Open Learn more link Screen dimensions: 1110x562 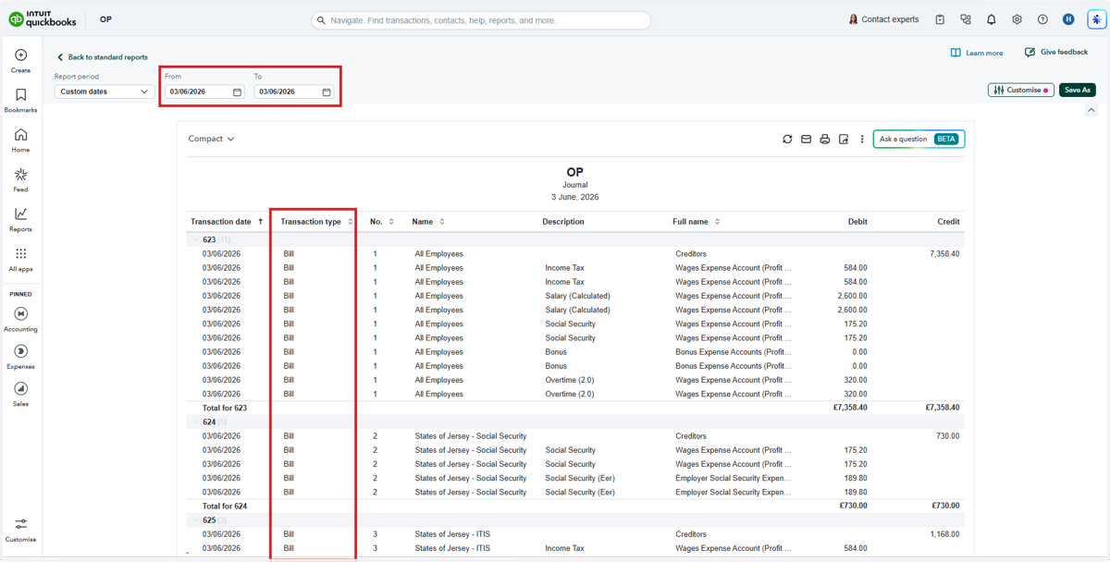coord(977,53)
